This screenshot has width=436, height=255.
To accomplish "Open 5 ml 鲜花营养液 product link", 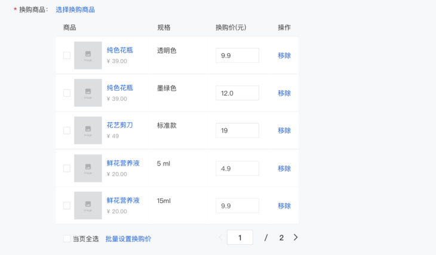I will [x=123, y=163].
